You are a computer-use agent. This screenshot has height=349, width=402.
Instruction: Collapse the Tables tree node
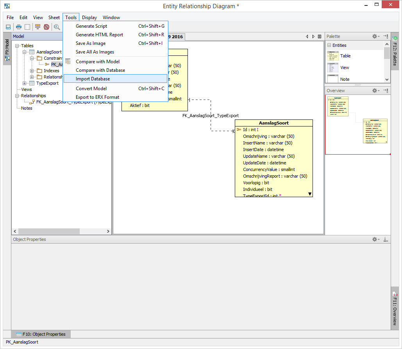tap(18, 46)
